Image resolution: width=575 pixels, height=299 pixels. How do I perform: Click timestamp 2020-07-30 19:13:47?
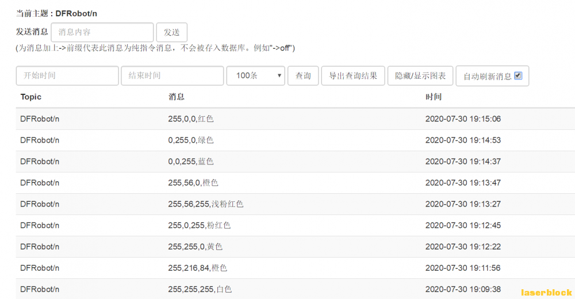(463, 183)
